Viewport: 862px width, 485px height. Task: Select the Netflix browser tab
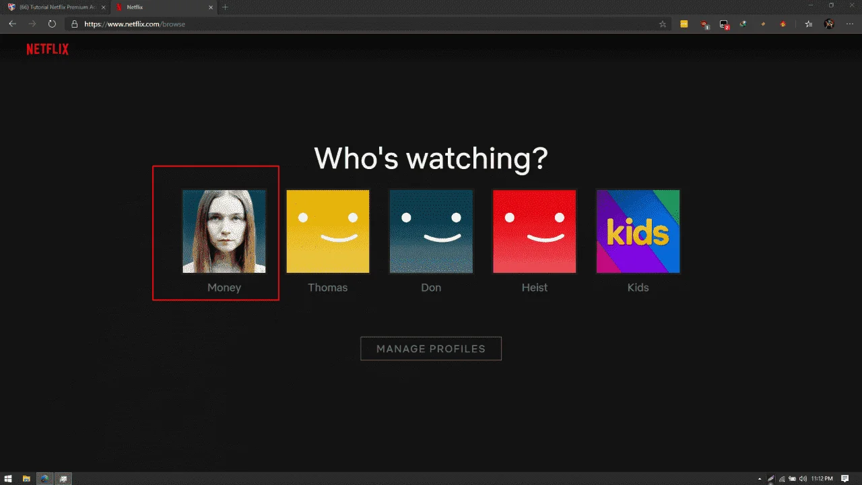163,7
